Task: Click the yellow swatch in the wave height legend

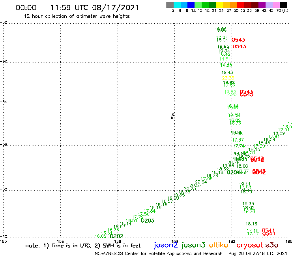Action: [219, 5]
